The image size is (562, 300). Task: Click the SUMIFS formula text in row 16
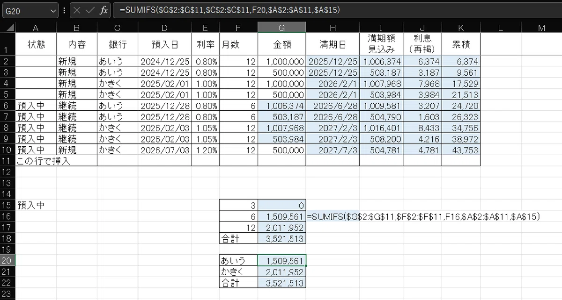click(424, 216)
